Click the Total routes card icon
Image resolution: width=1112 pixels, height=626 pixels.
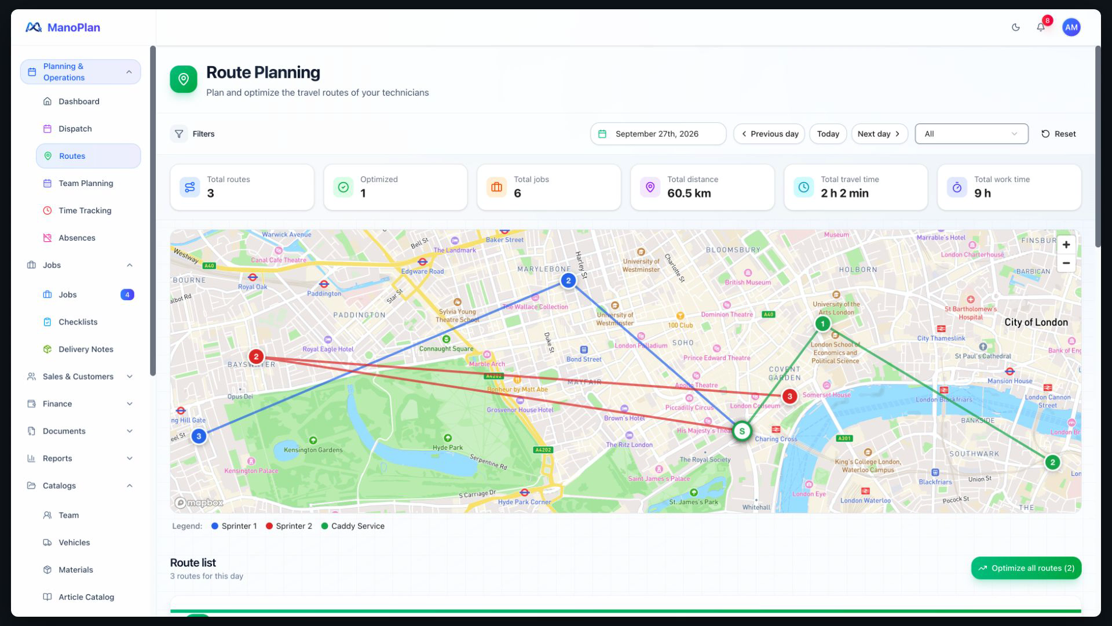pos(189,187)
